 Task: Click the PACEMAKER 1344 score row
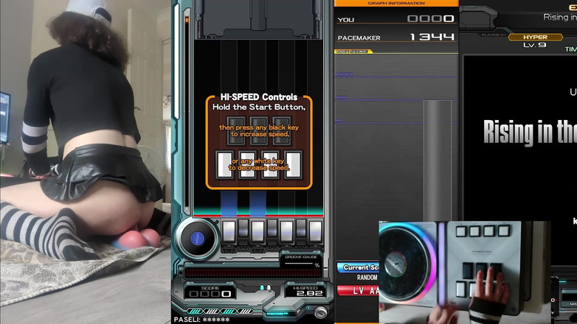(396, 37)
